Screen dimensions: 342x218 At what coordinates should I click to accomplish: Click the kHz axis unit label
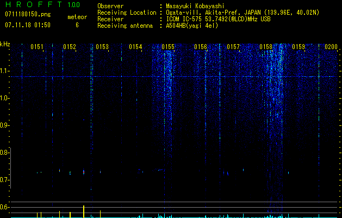5,44
